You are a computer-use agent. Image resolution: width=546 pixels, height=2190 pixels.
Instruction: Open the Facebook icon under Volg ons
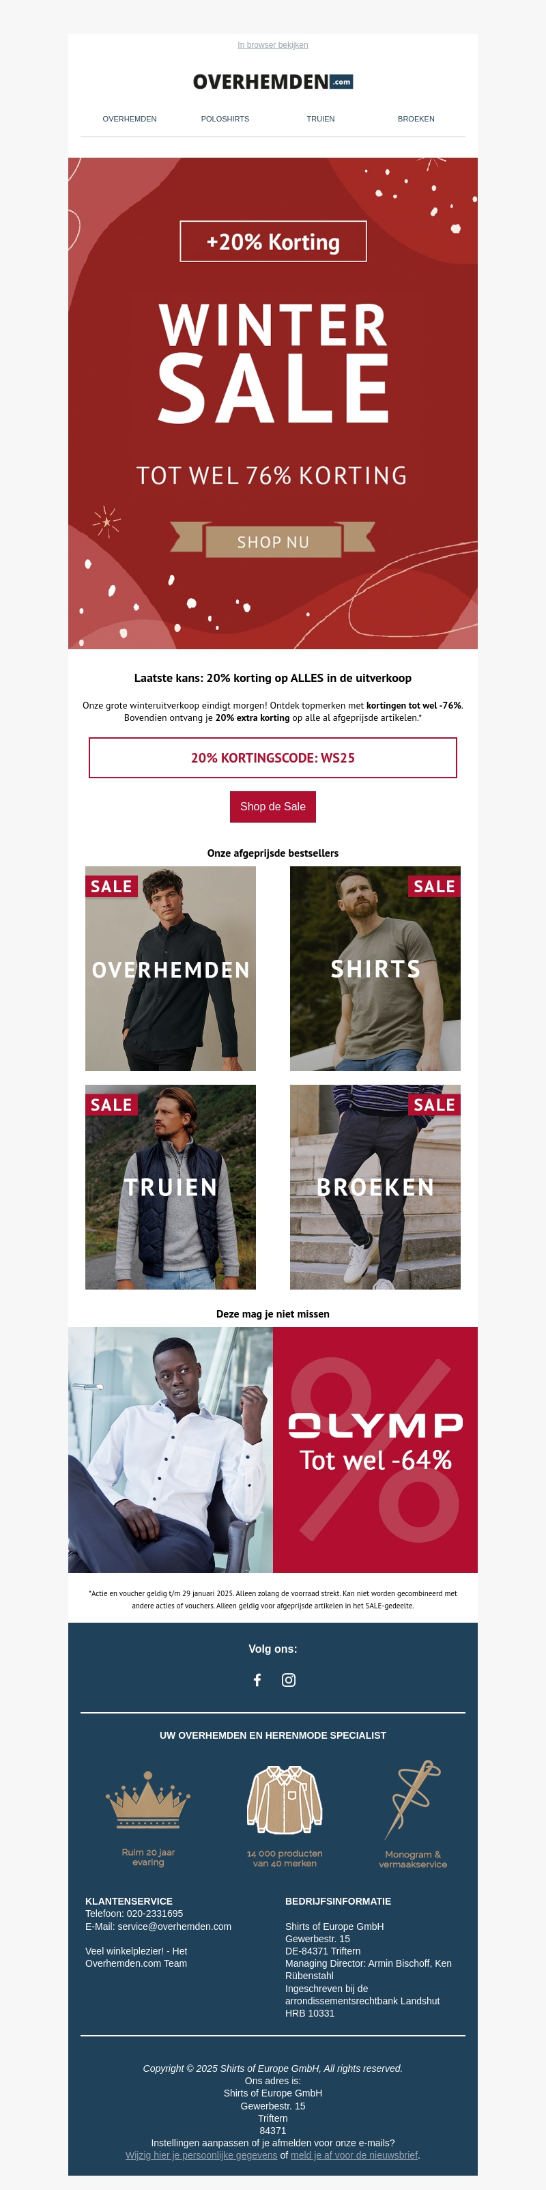pyautogui.click(x=257, y=1680)
